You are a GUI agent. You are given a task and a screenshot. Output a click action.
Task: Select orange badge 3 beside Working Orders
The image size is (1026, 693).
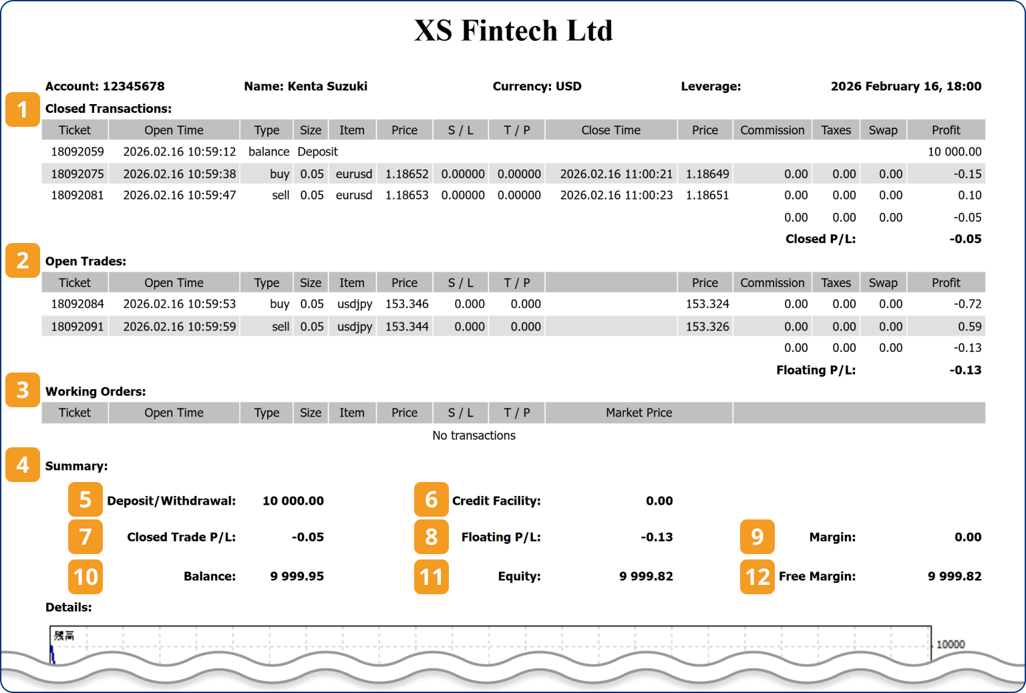[22, 390]
